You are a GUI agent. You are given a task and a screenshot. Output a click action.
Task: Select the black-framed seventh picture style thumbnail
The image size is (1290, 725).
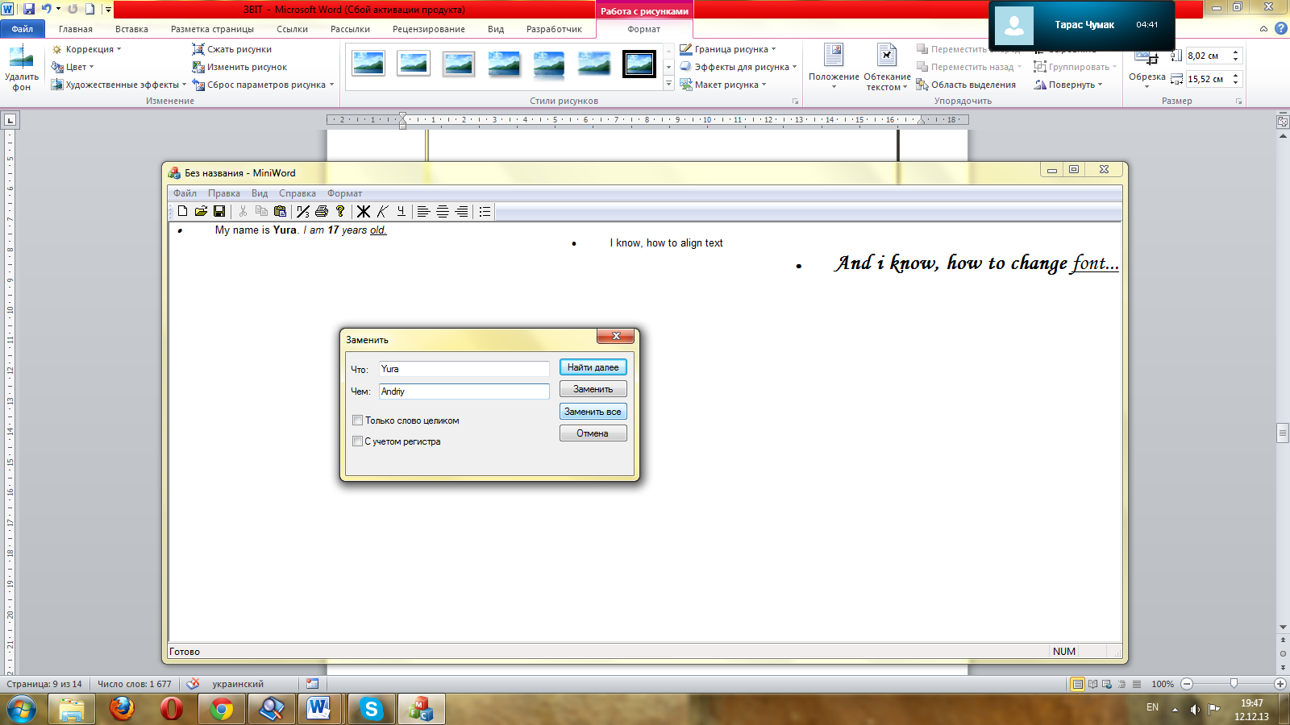coord(639,64)
